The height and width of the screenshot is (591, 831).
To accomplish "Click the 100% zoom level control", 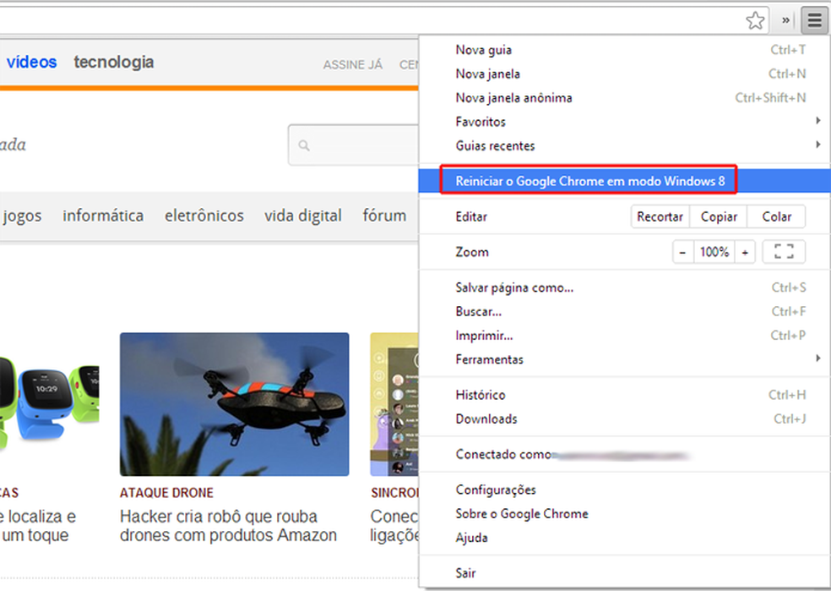I will [714, 251].
